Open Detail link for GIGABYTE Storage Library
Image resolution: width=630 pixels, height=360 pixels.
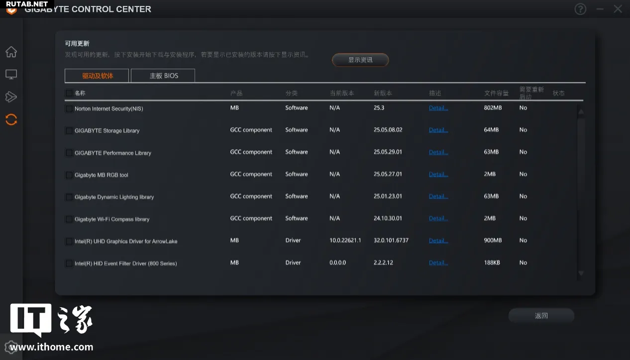point(438,130)
